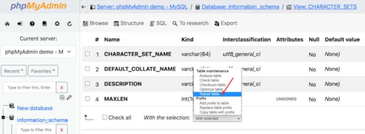Image resolution: width=365 pixels, height=134 pixels.
Task: Open the Current server dropdown
Action: pyautogui.click(x=38, y=52)
